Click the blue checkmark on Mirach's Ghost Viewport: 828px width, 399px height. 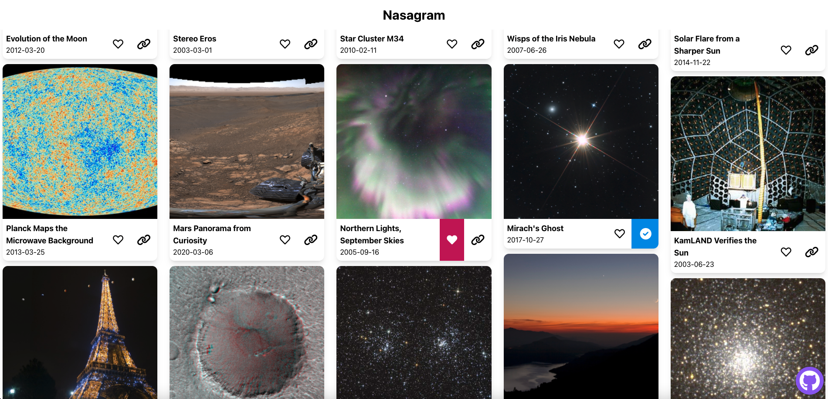pyautogui.click(x=645, y=234)
